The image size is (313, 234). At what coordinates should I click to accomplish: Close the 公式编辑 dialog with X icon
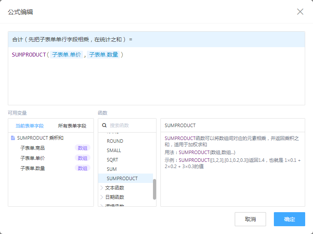pyautogui.click(x=300, y=12)
